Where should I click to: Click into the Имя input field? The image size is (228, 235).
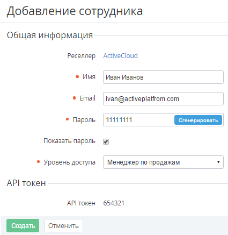163,77
